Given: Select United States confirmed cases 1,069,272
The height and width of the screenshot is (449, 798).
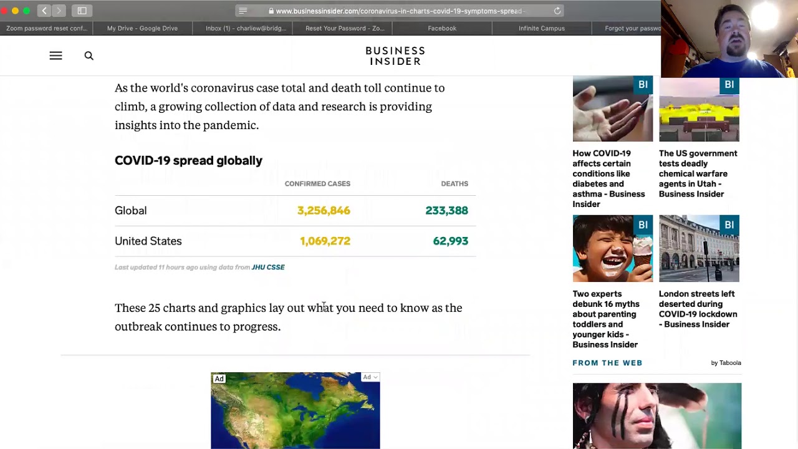Looking at the screenshot, I should 325,241.
